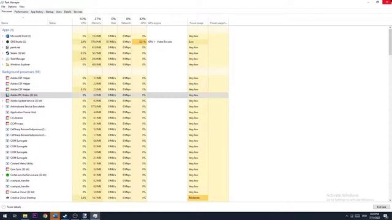This screenshot has width=392, height=220.
Task: Expand the Antimalware Service Executable group
Action: pyautogui.click(x=2, y=106)
